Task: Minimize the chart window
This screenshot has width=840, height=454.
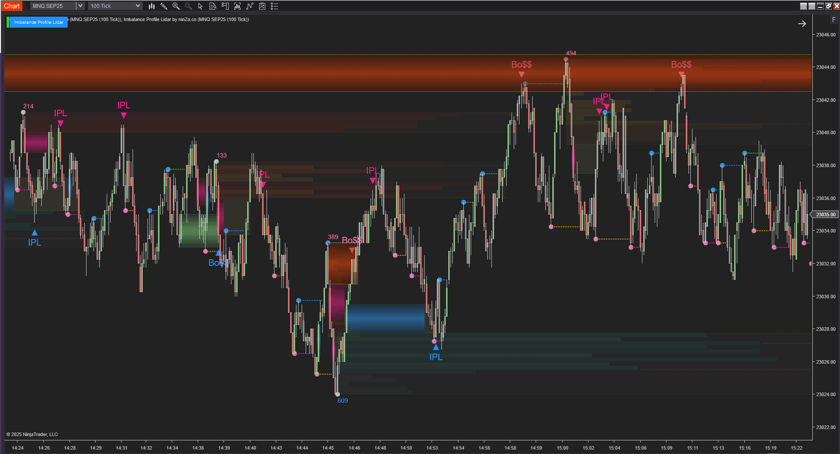Action: pos(820,6)
